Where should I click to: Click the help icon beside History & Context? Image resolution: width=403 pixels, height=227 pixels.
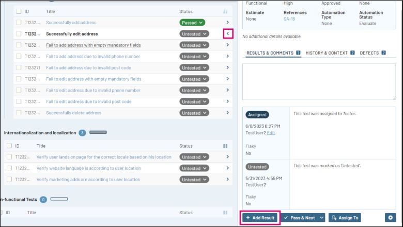(352, 53)
